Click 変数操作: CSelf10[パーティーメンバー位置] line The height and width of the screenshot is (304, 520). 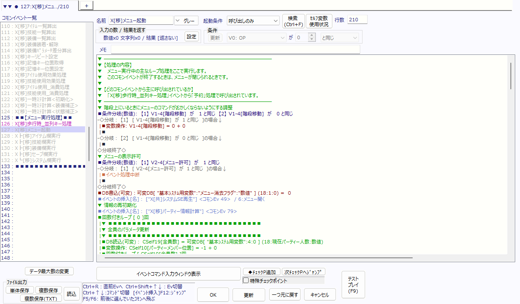(x=158, y=248)
